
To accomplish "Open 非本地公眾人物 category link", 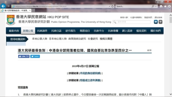I will pyautogui.click(x=58, y=39).
